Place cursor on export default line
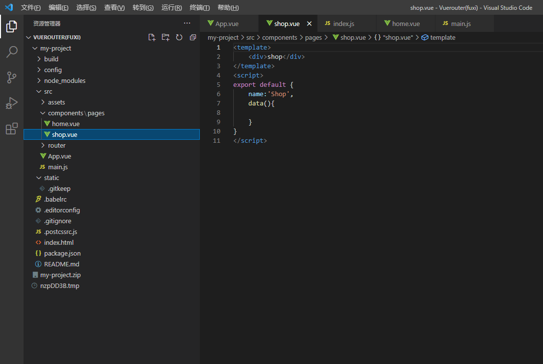Screen dimensions: 543x364 (263, 85)
